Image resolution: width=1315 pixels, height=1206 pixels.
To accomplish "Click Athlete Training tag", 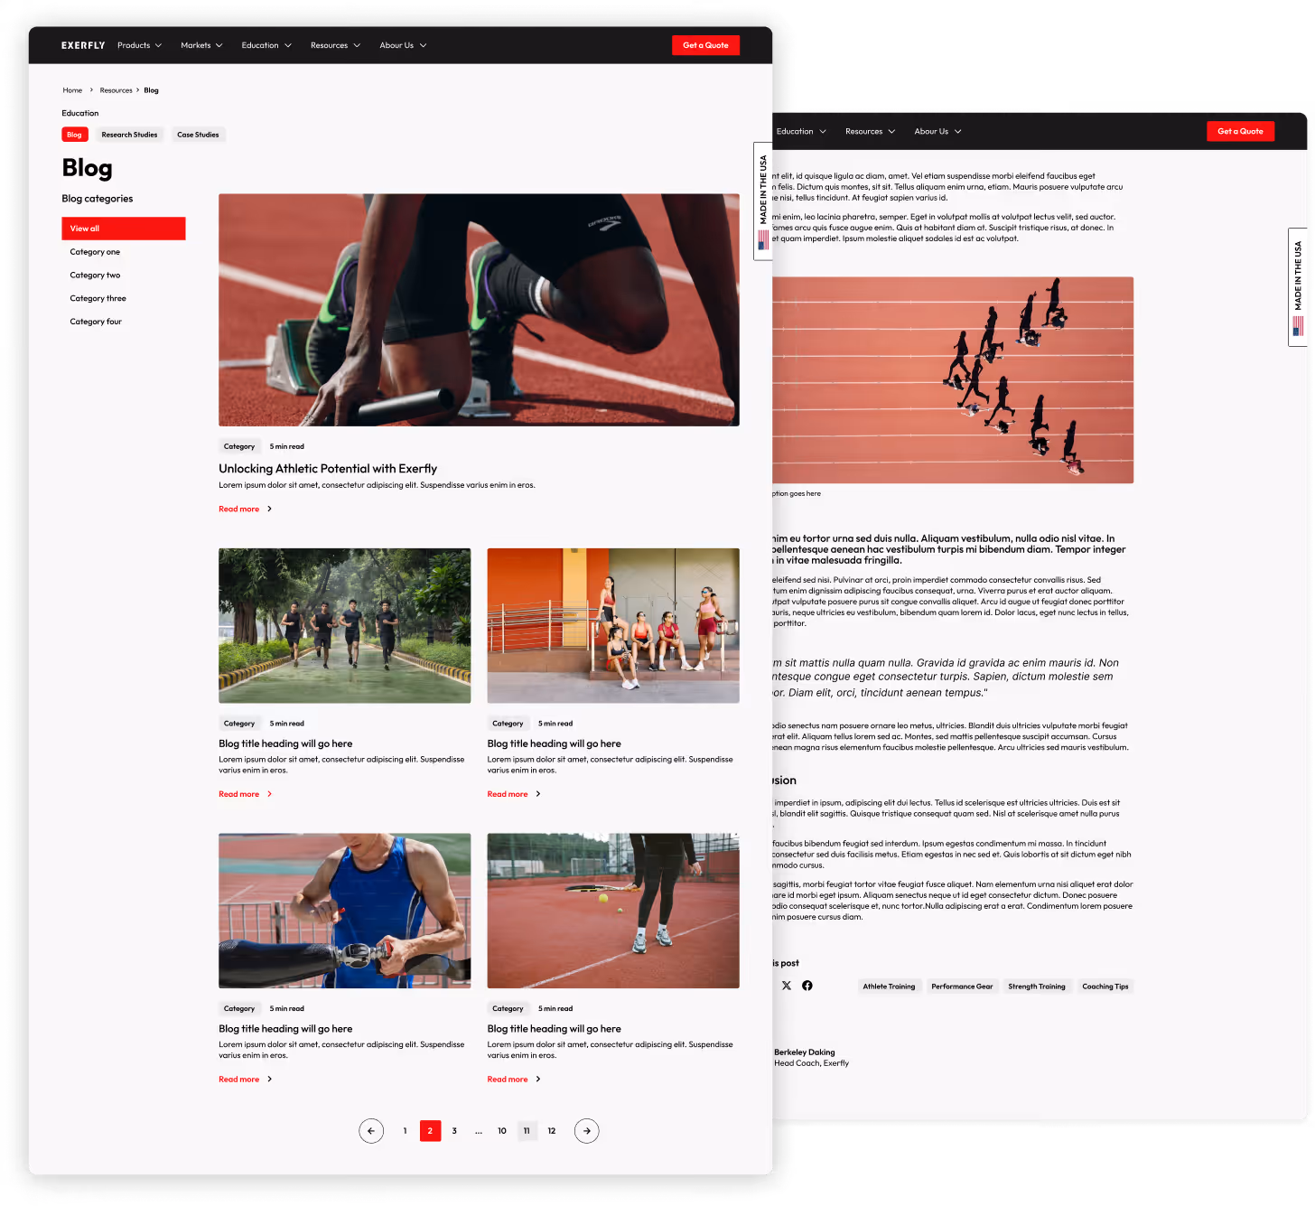I will coord(889,986).
